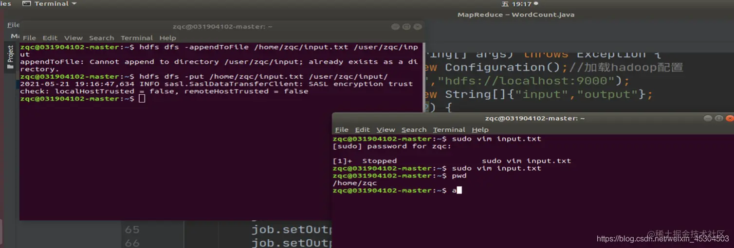Click the 'pwd' command in right terminal
The image size is (734, 248).
(459, 176)
